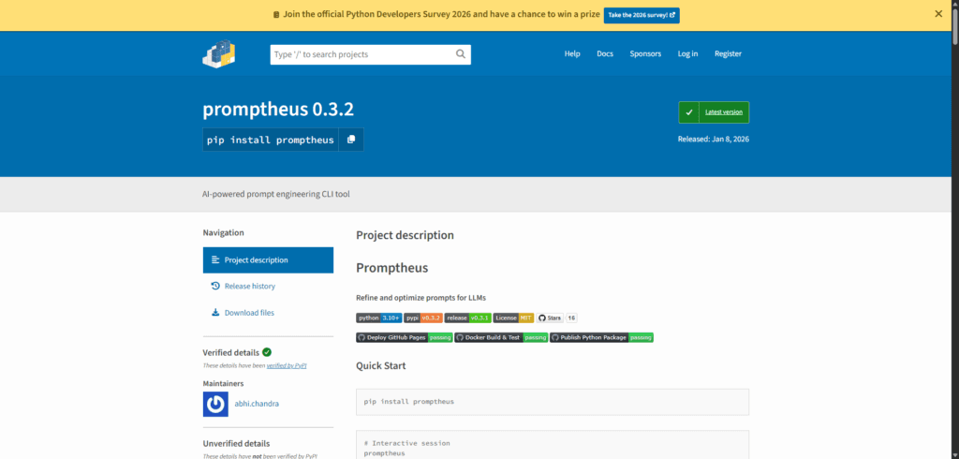Click the search magnifier icon

[x=461, y=53]
